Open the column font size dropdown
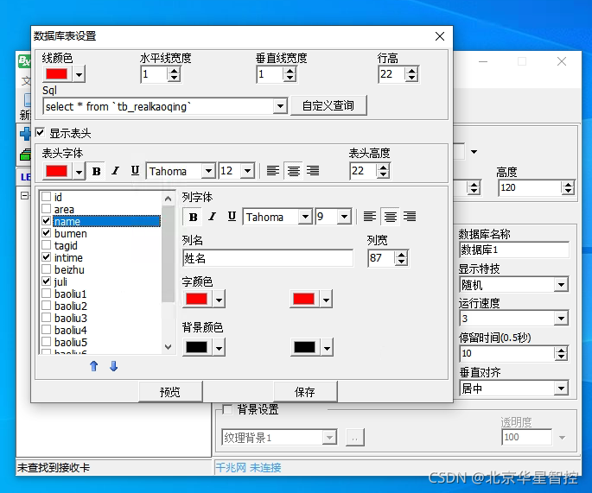This screenshot has height=493, width=592. tap(344, 217)
